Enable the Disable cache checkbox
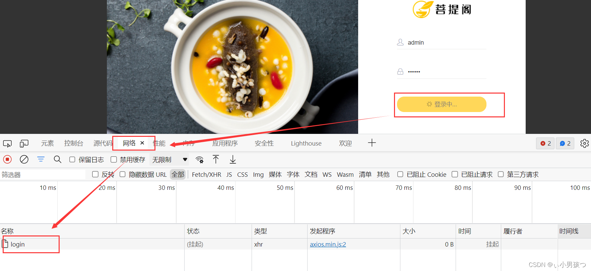 coord(114,160)
